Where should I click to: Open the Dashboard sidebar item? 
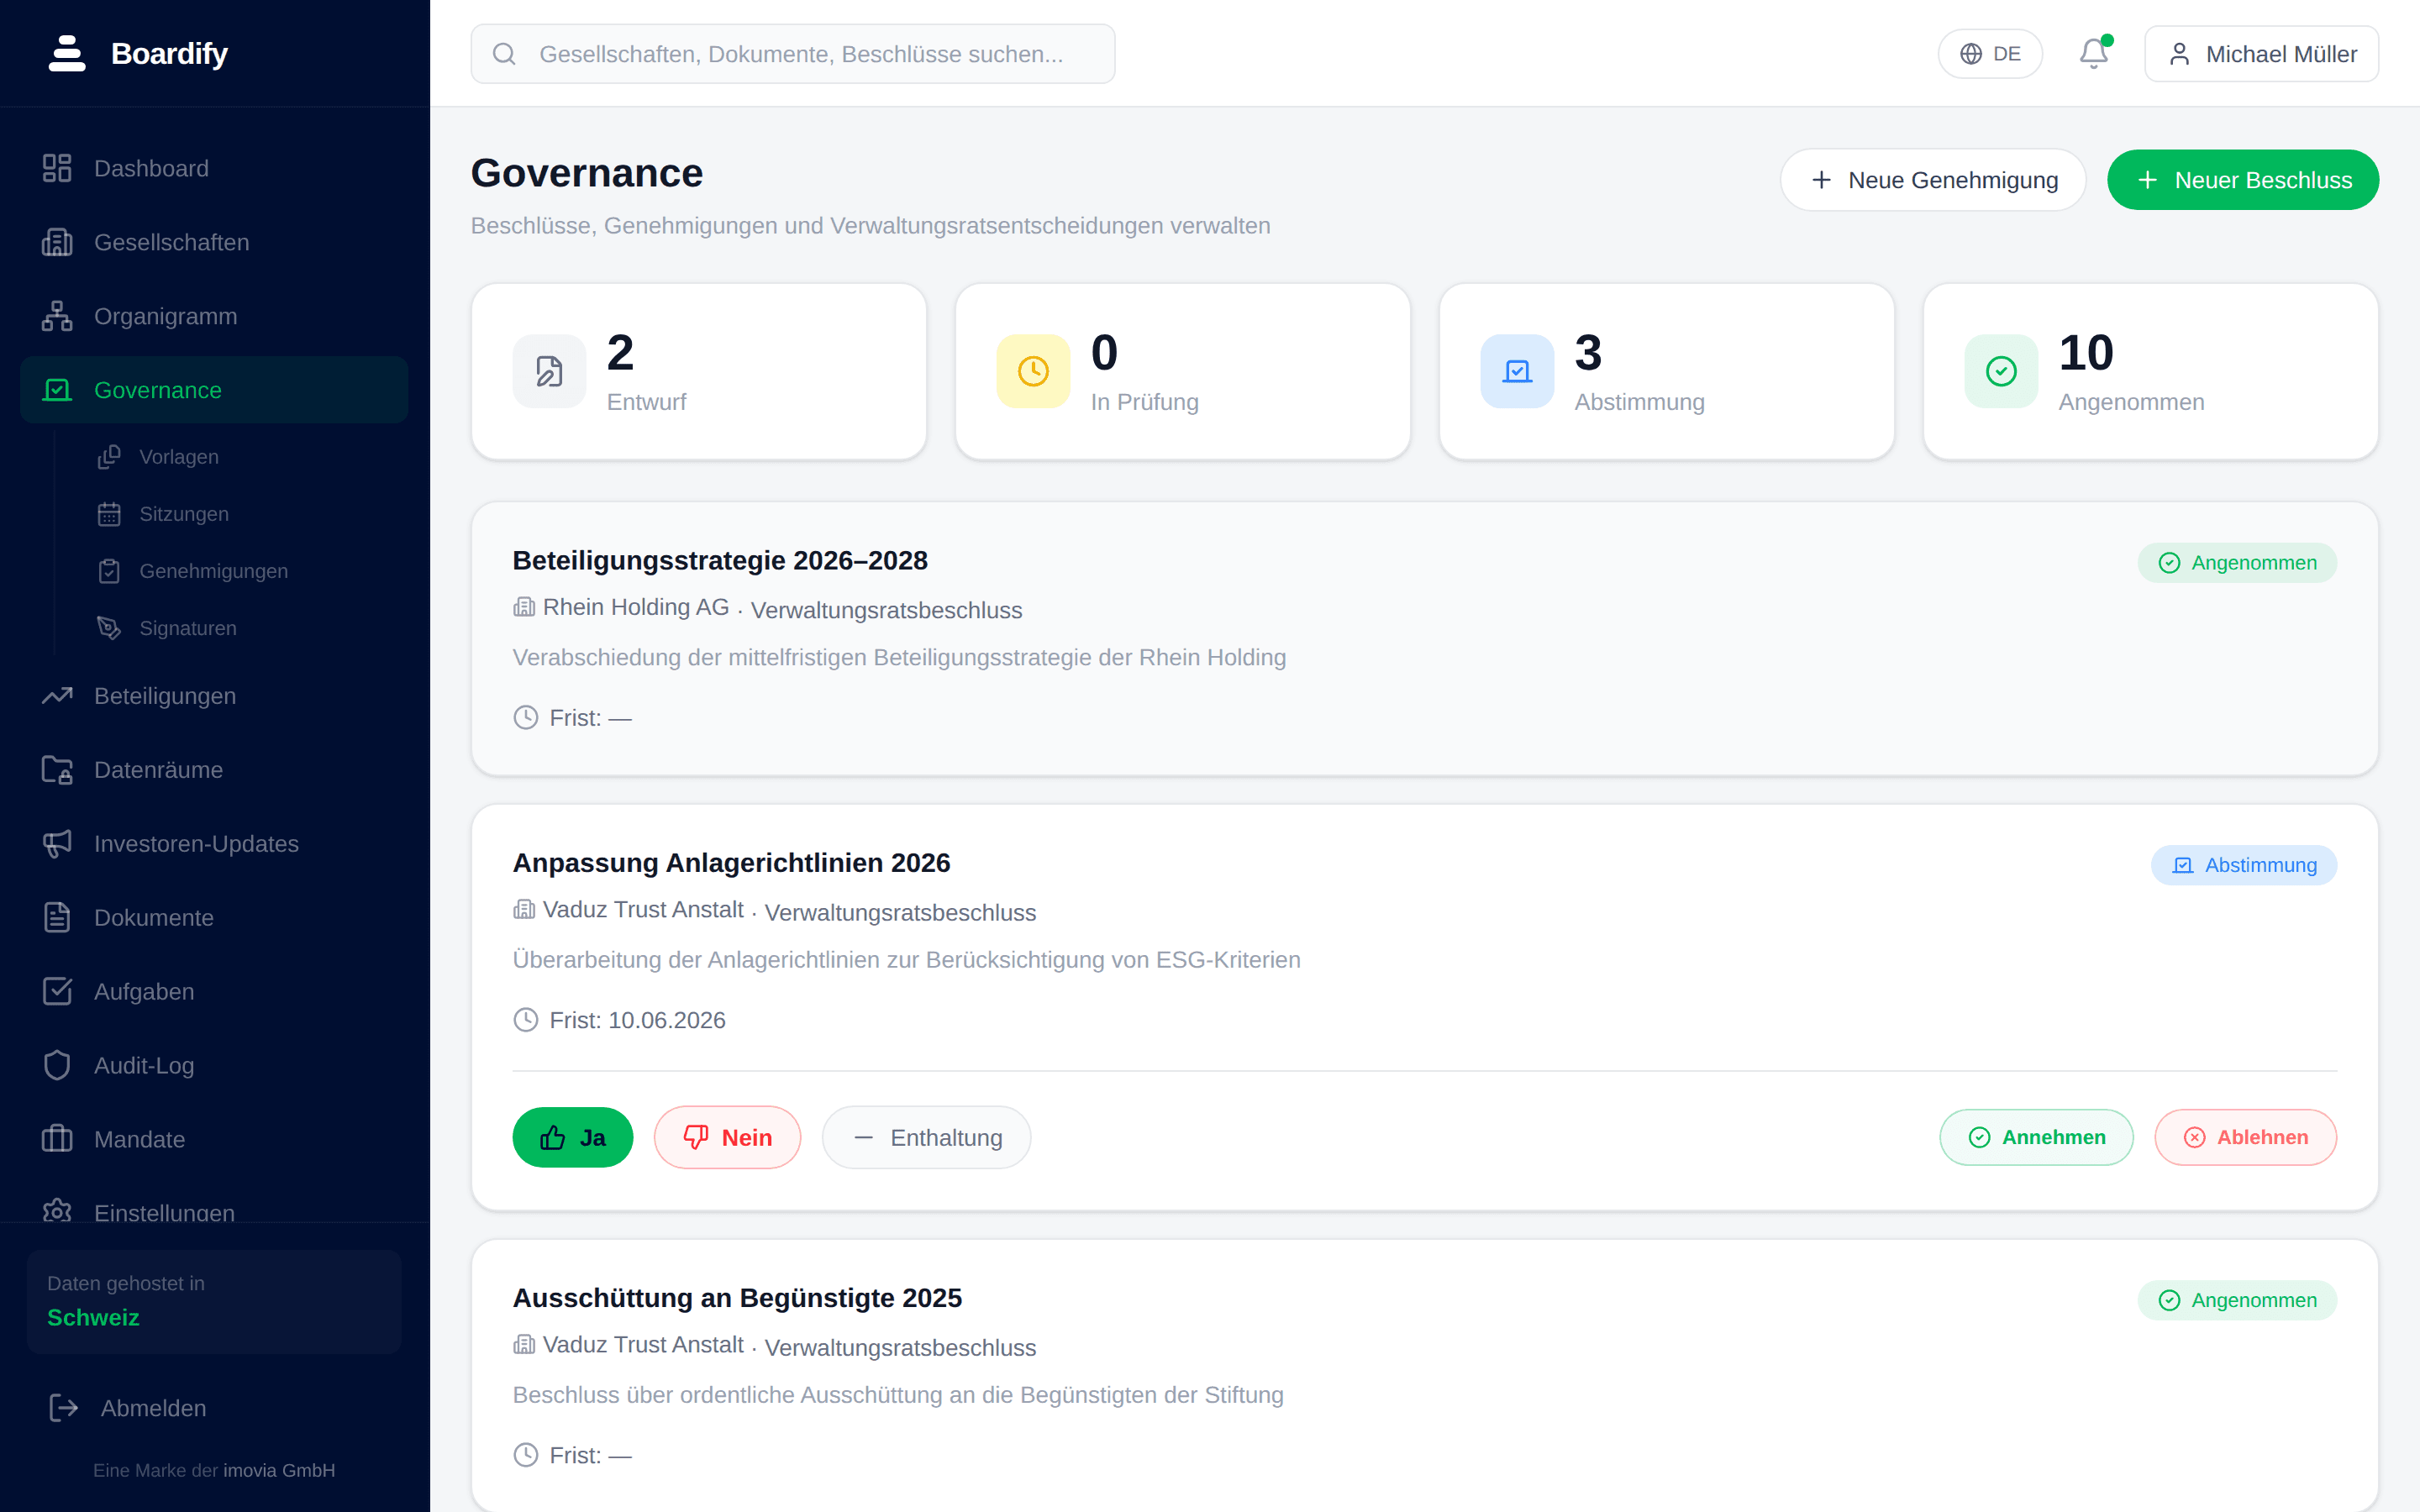(x=214, y=168)
